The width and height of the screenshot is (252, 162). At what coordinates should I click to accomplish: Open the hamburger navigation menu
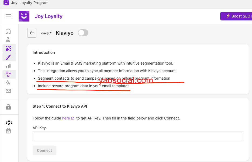8,16
